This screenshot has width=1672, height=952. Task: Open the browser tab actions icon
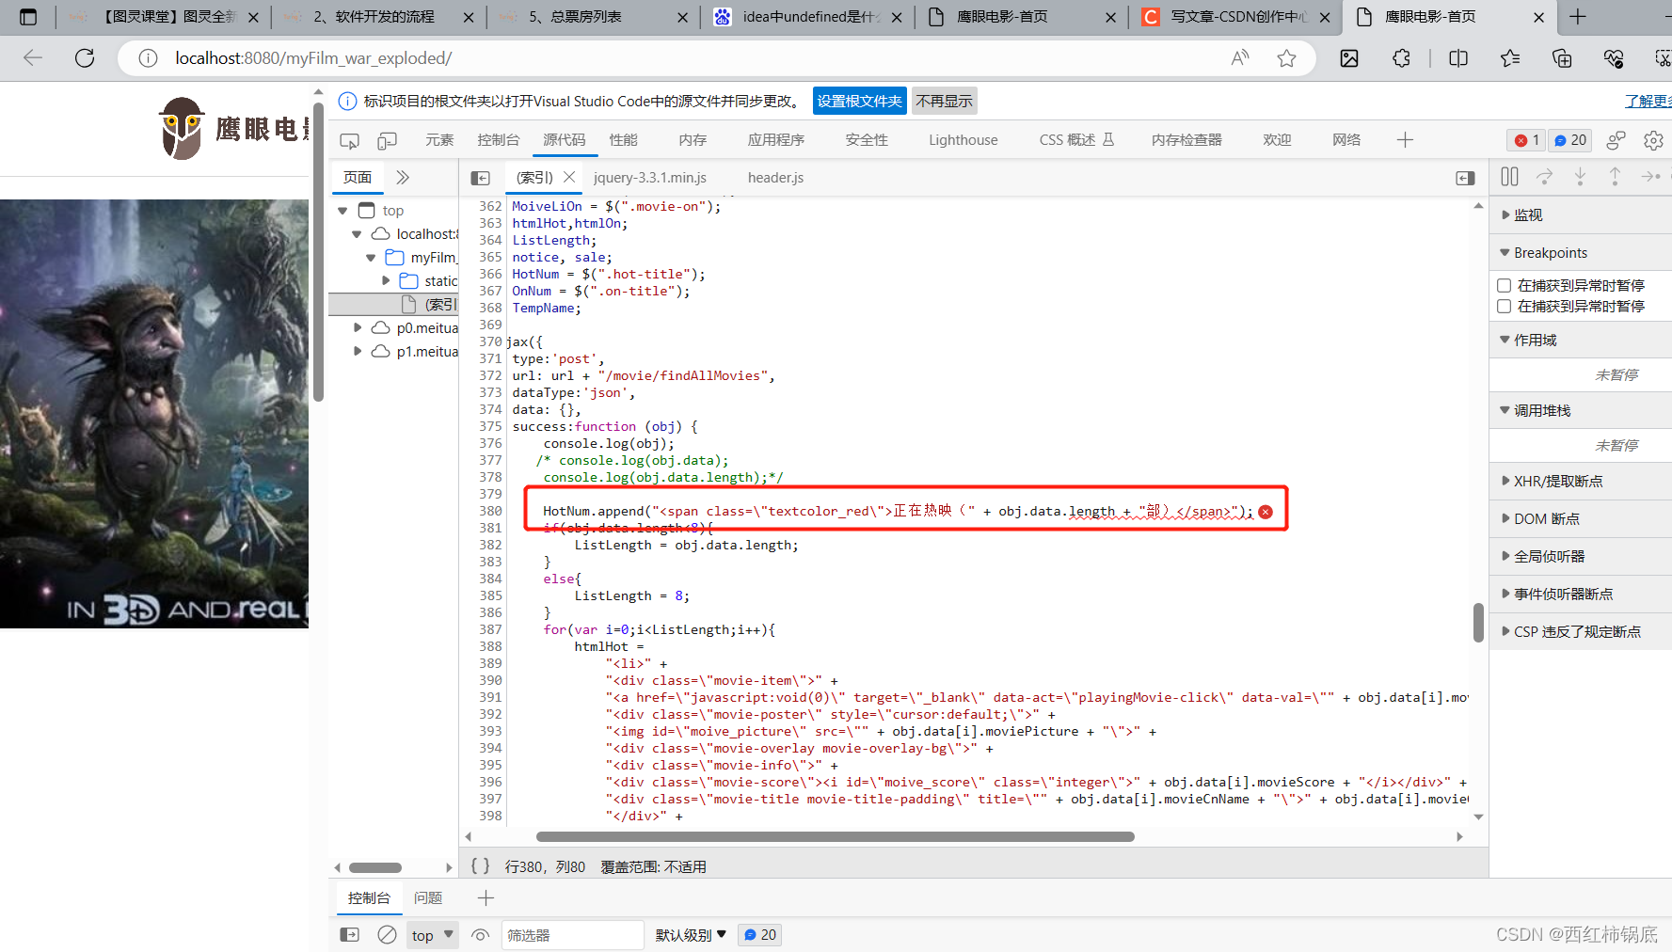pyautogui.click(x=28, y=16)
